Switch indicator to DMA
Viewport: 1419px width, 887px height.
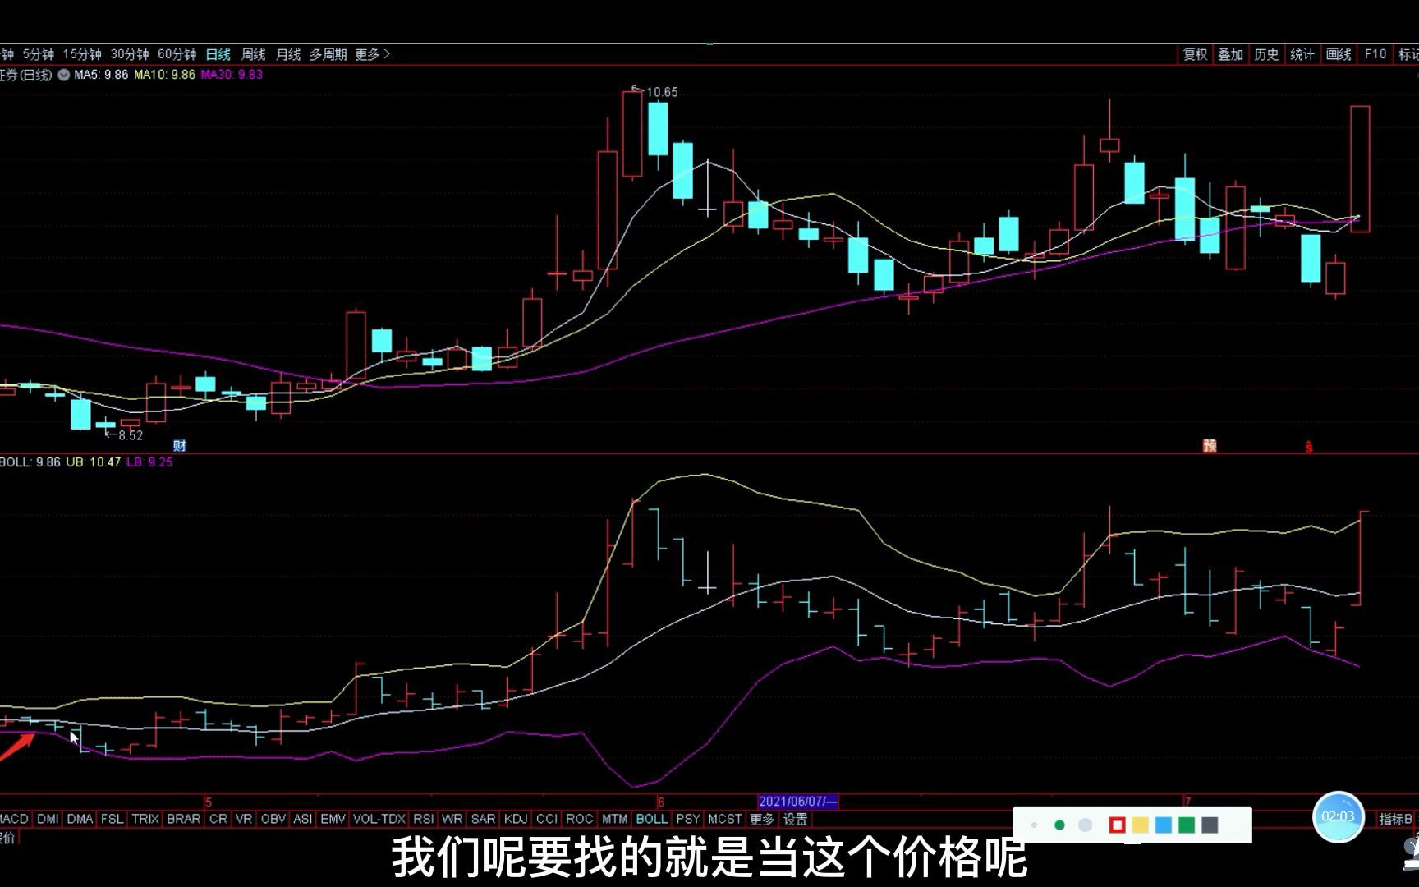coord(80,819)
